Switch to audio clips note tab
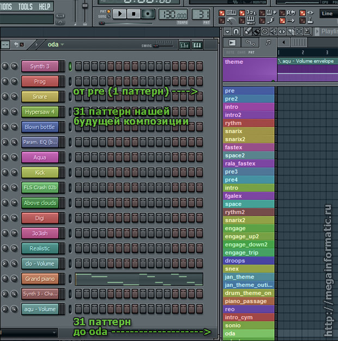The image size is (338, 341). [268, 43]
